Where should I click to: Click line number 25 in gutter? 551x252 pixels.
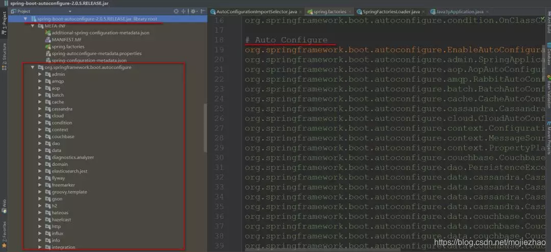tap(219, 109)
